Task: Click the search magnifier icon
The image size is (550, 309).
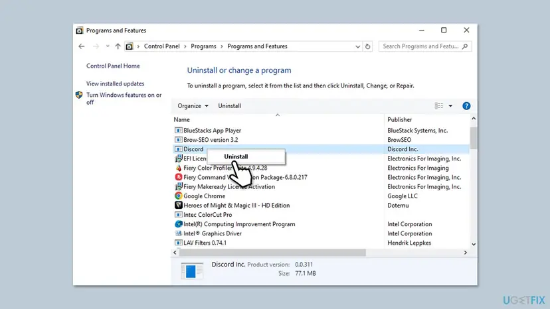Action: (x=465, y=46)
